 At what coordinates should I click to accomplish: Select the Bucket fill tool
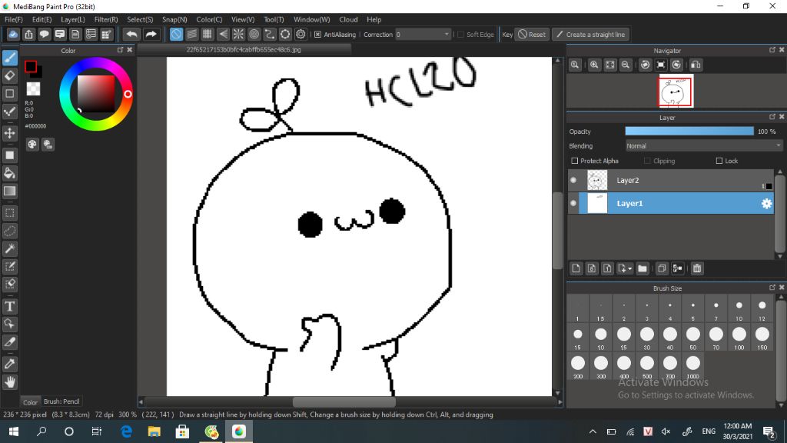pyautogui.click(x=9, y=173)
